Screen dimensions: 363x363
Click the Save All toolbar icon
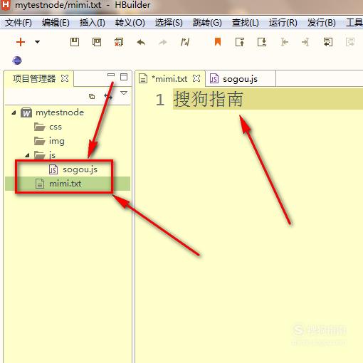(97, 42)
